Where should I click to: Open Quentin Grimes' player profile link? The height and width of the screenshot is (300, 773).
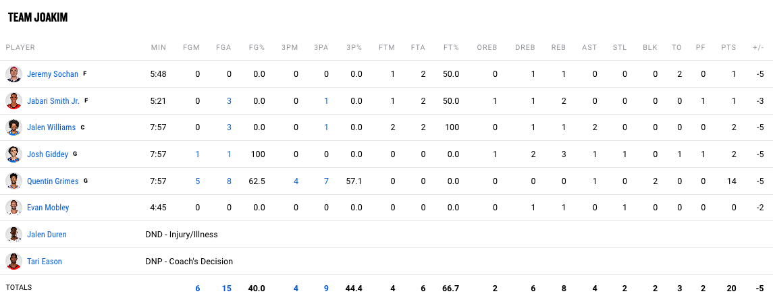click(x=53, y=181)
